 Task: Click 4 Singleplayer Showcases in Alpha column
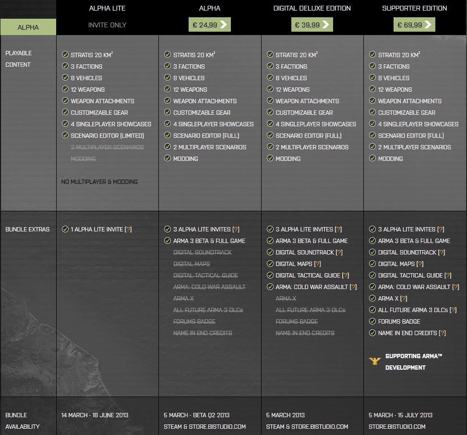pyautogui.click(x=214, y=124)
